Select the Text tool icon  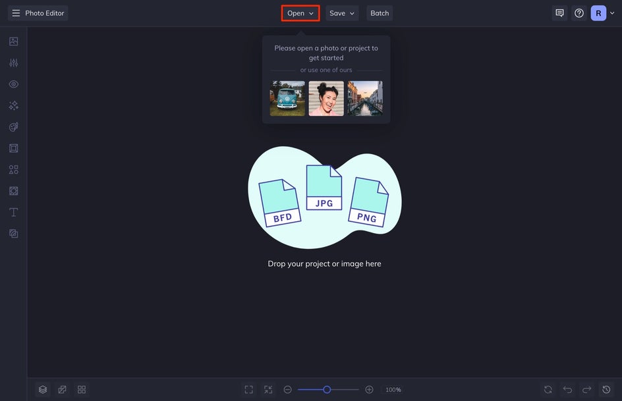pos(13,213)
